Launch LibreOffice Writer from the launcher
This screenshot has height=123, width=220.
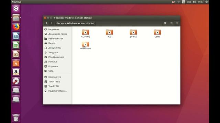[16, 36]
